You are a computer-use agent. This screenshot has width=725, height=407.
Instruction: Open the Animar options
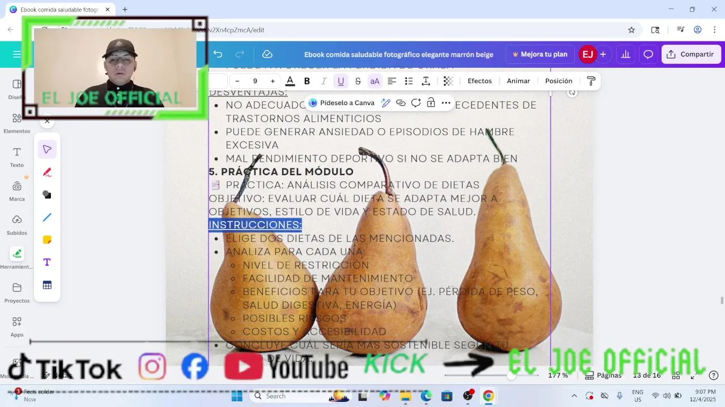pos(518,81)
